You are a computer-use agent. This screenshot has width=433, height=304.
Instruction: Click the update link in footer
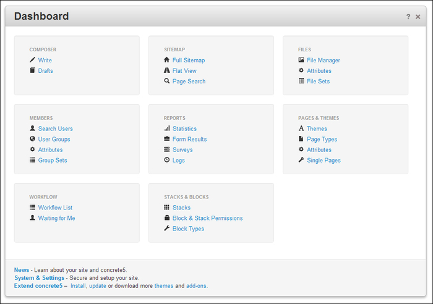98,286
